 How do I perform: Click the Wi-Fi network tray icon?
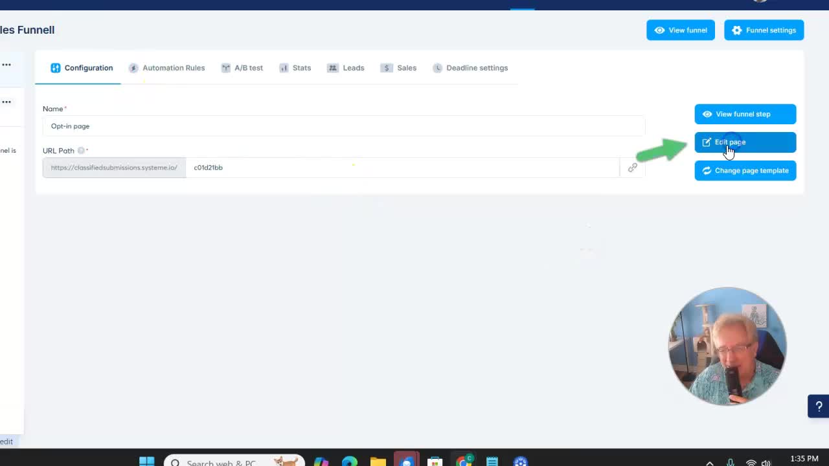[751, 463]
